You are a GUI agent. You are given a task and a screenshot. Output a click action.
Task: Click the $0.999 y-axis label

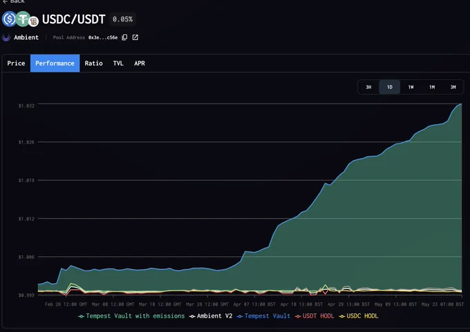tap(26, 295)
